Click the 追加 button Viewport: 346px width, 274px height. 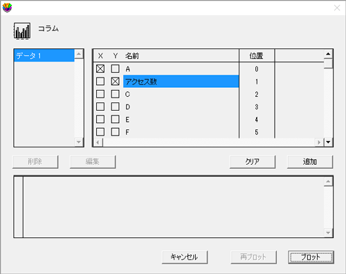point(310,162)
